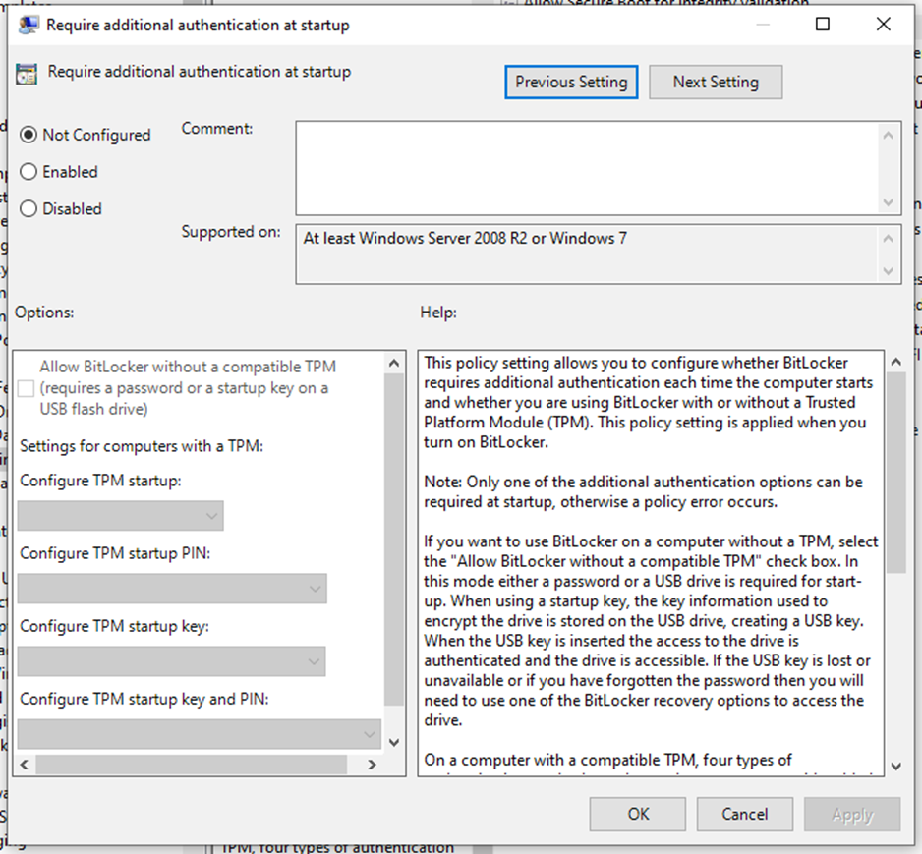Click the 'Configure TPM startup PIN:' label
Screen dimensions: 922x854
(x=115, y=553)
